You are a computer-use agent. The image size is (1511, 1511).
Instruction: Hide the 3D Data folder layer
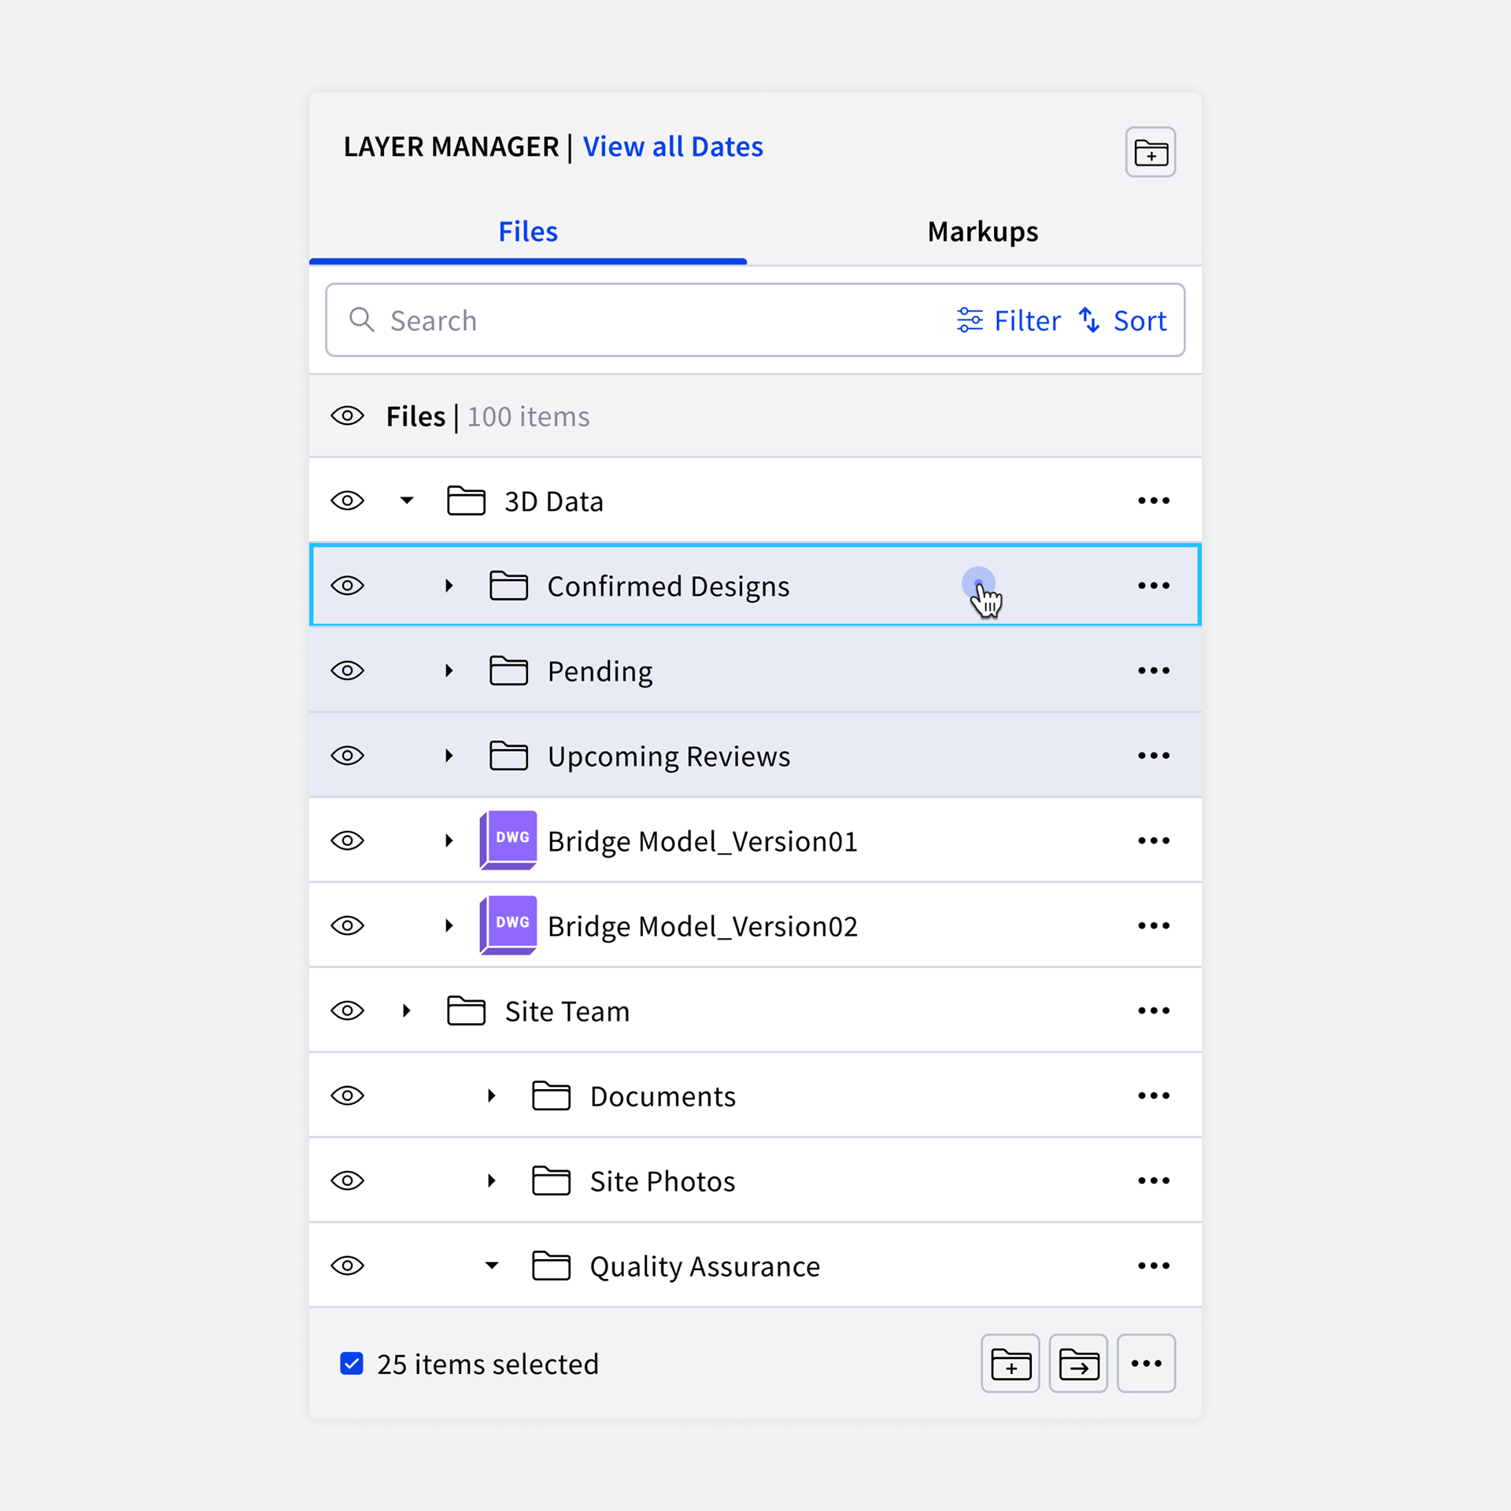(347, 501)
